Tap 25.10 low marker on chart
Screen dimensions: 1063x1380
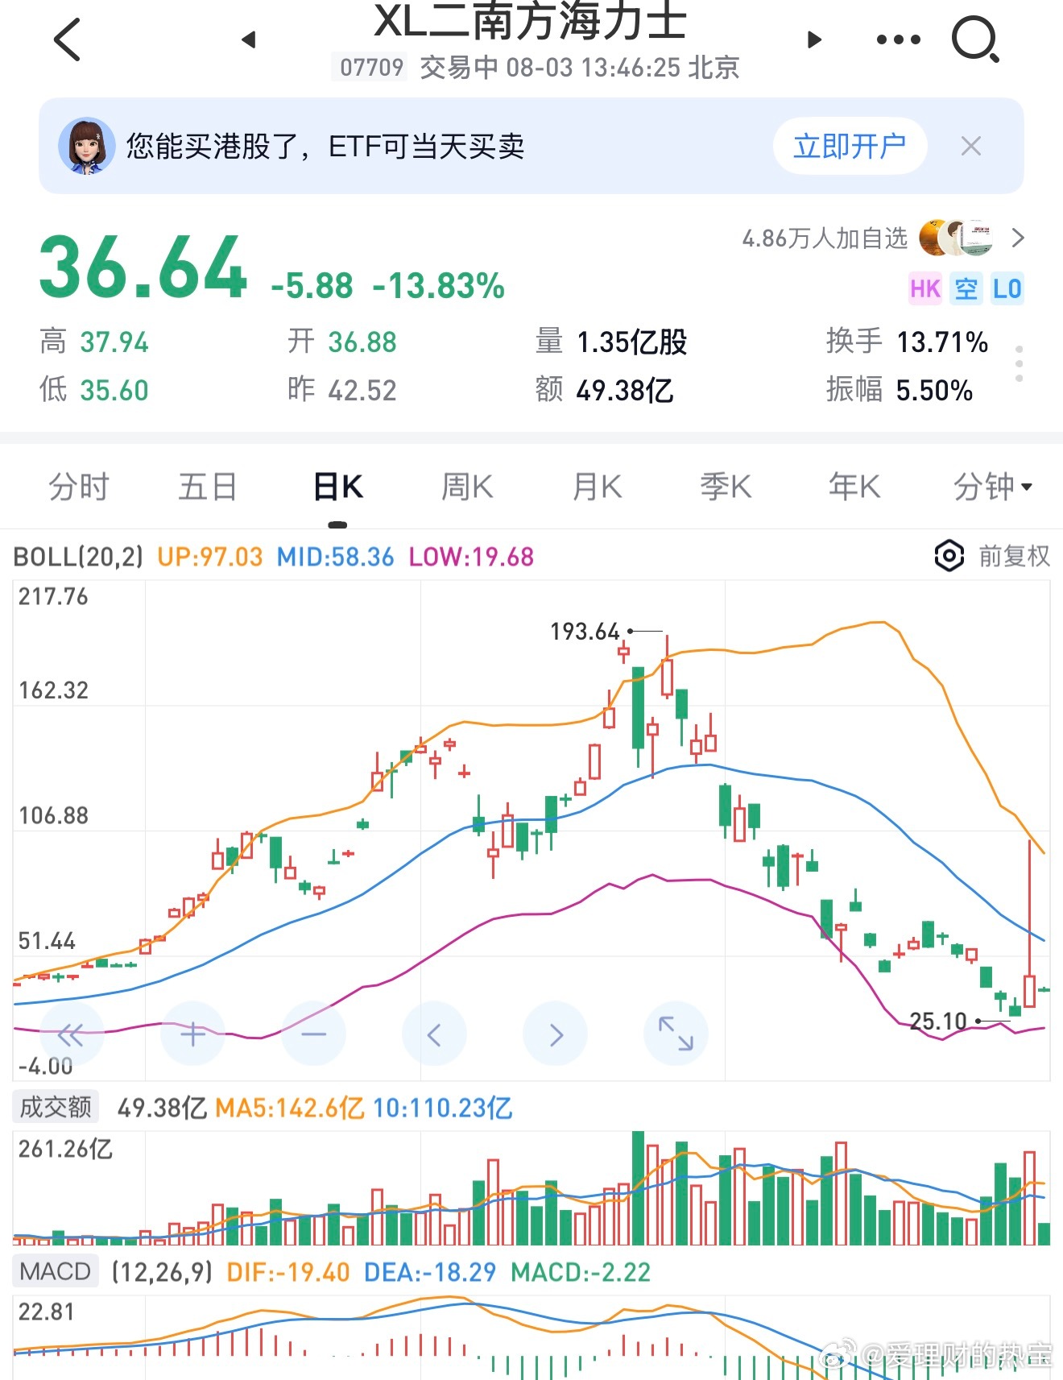pos(938,1022)
